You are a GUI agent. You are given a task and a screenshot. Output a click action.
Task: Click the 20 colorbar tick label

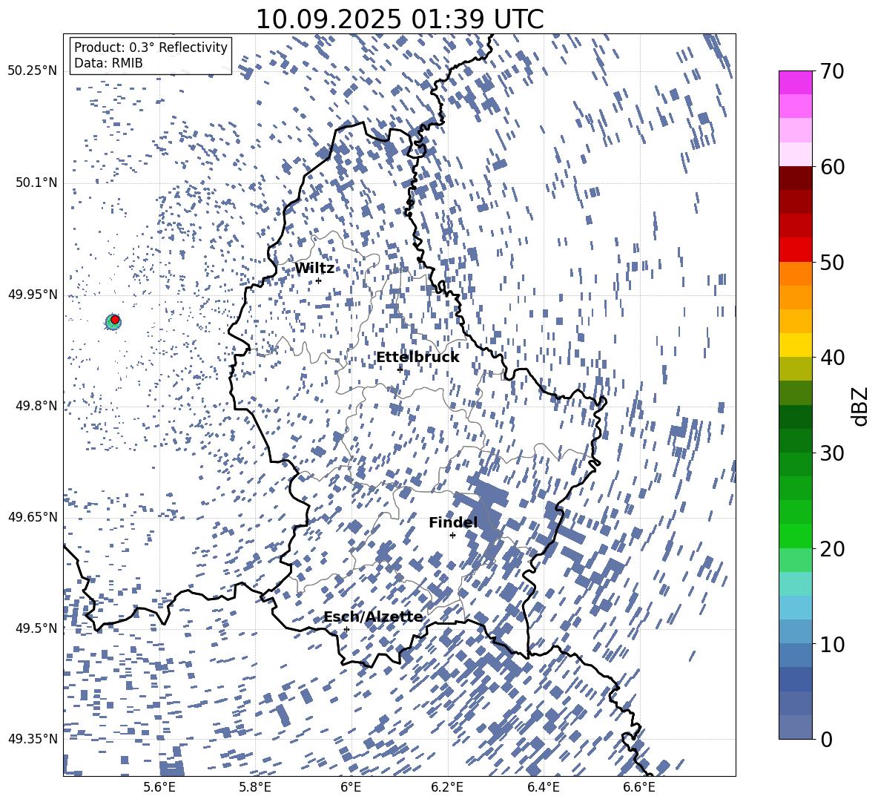(x=831, y=548)
